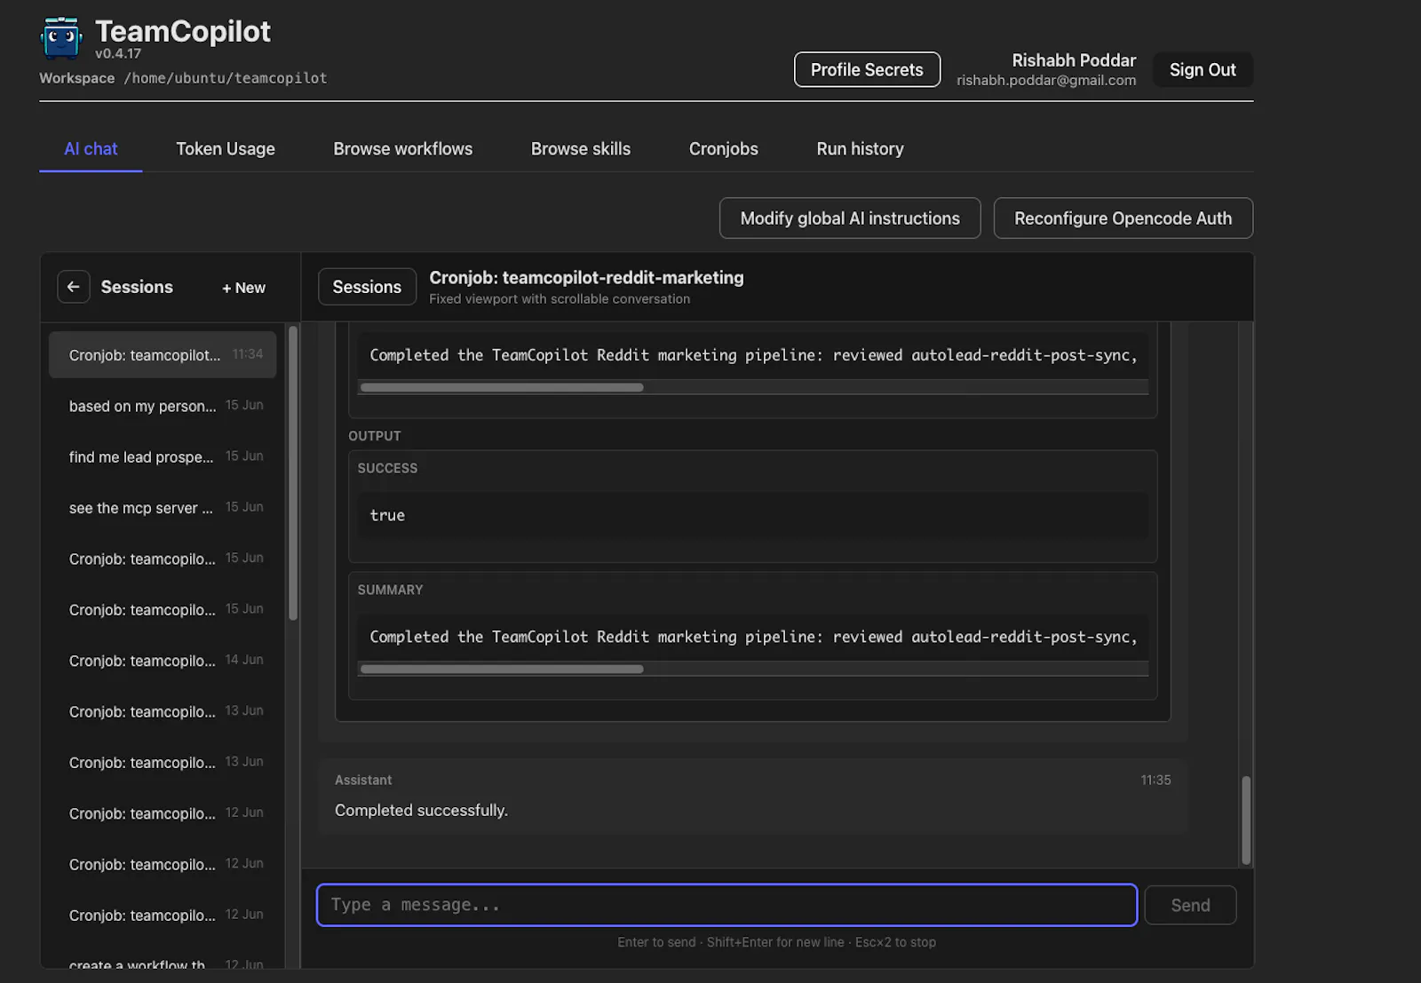Click the SUMMARY text 'Completed the TeamCopilot Reddit...'
This screenshot has height=983, width=1421.
tap(753, 637)
